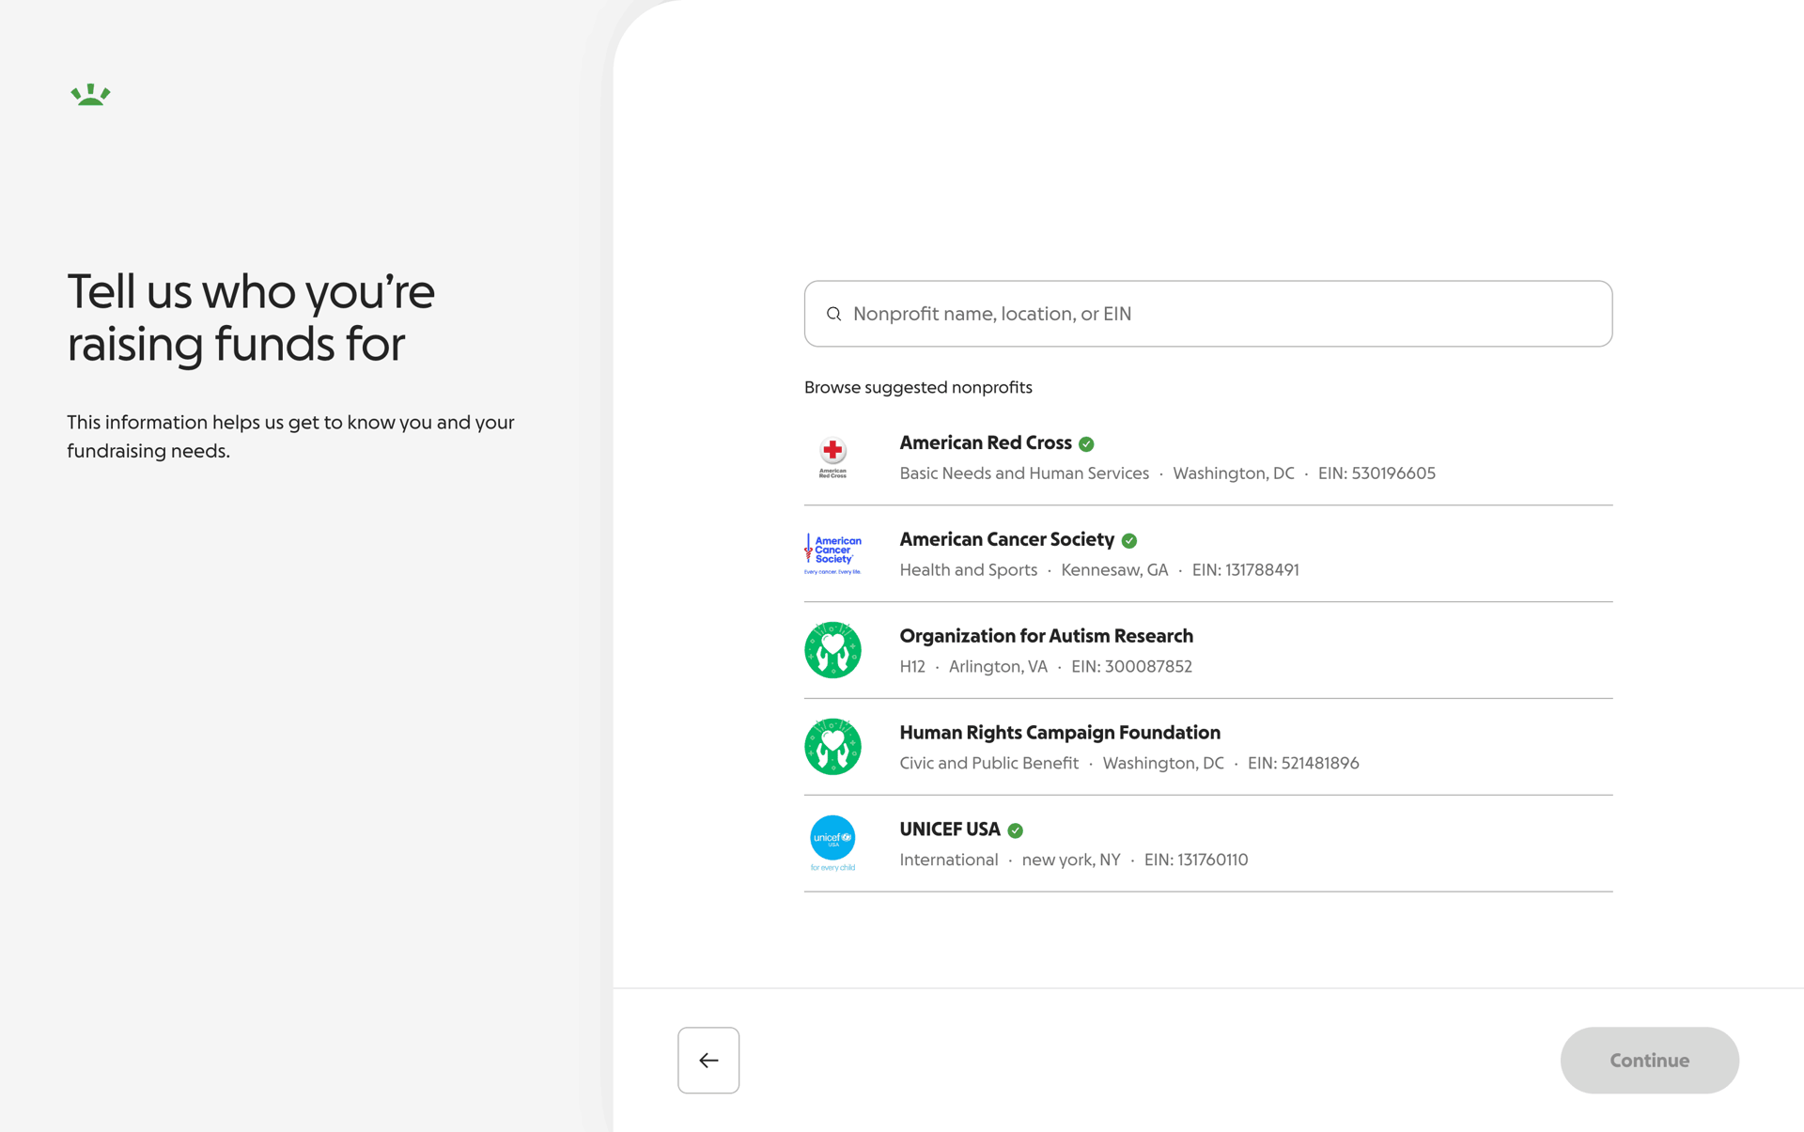Click EIN: 521481896 text

tap(1303, 764)
